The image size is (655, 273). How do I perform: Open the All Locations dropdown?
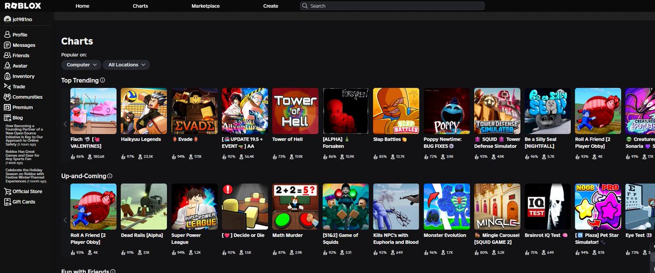(x=127, y=65)
